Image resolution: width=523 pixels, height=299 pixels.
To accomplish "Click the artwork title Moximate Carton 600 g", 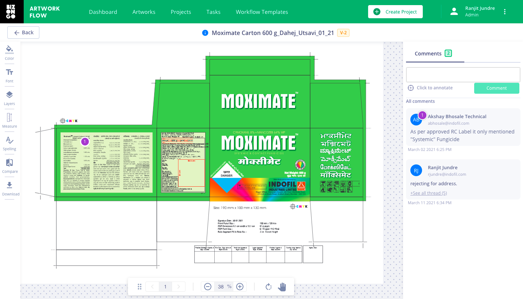I will pos(273,33).
